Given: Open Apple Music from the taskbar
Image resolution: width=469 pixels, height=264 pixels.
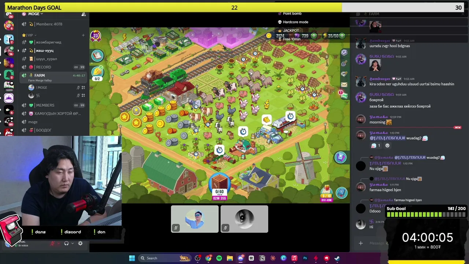Looking at the screenshot, I should pyautogui.click(x=294, y=258).
